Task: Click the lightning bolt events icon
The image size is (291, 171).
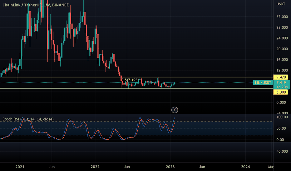Action: click(x=175, y=110)
